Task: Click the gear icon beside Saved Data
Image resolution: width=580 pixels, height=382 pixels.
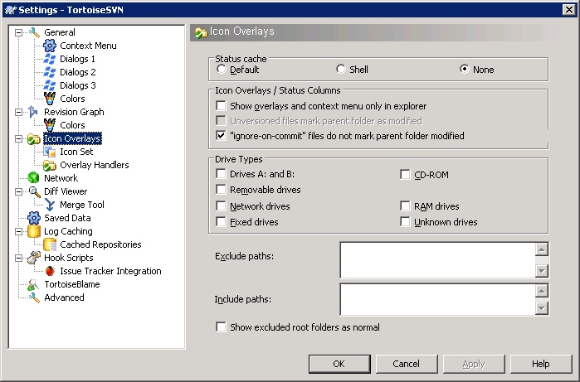Action: [34, 218]
